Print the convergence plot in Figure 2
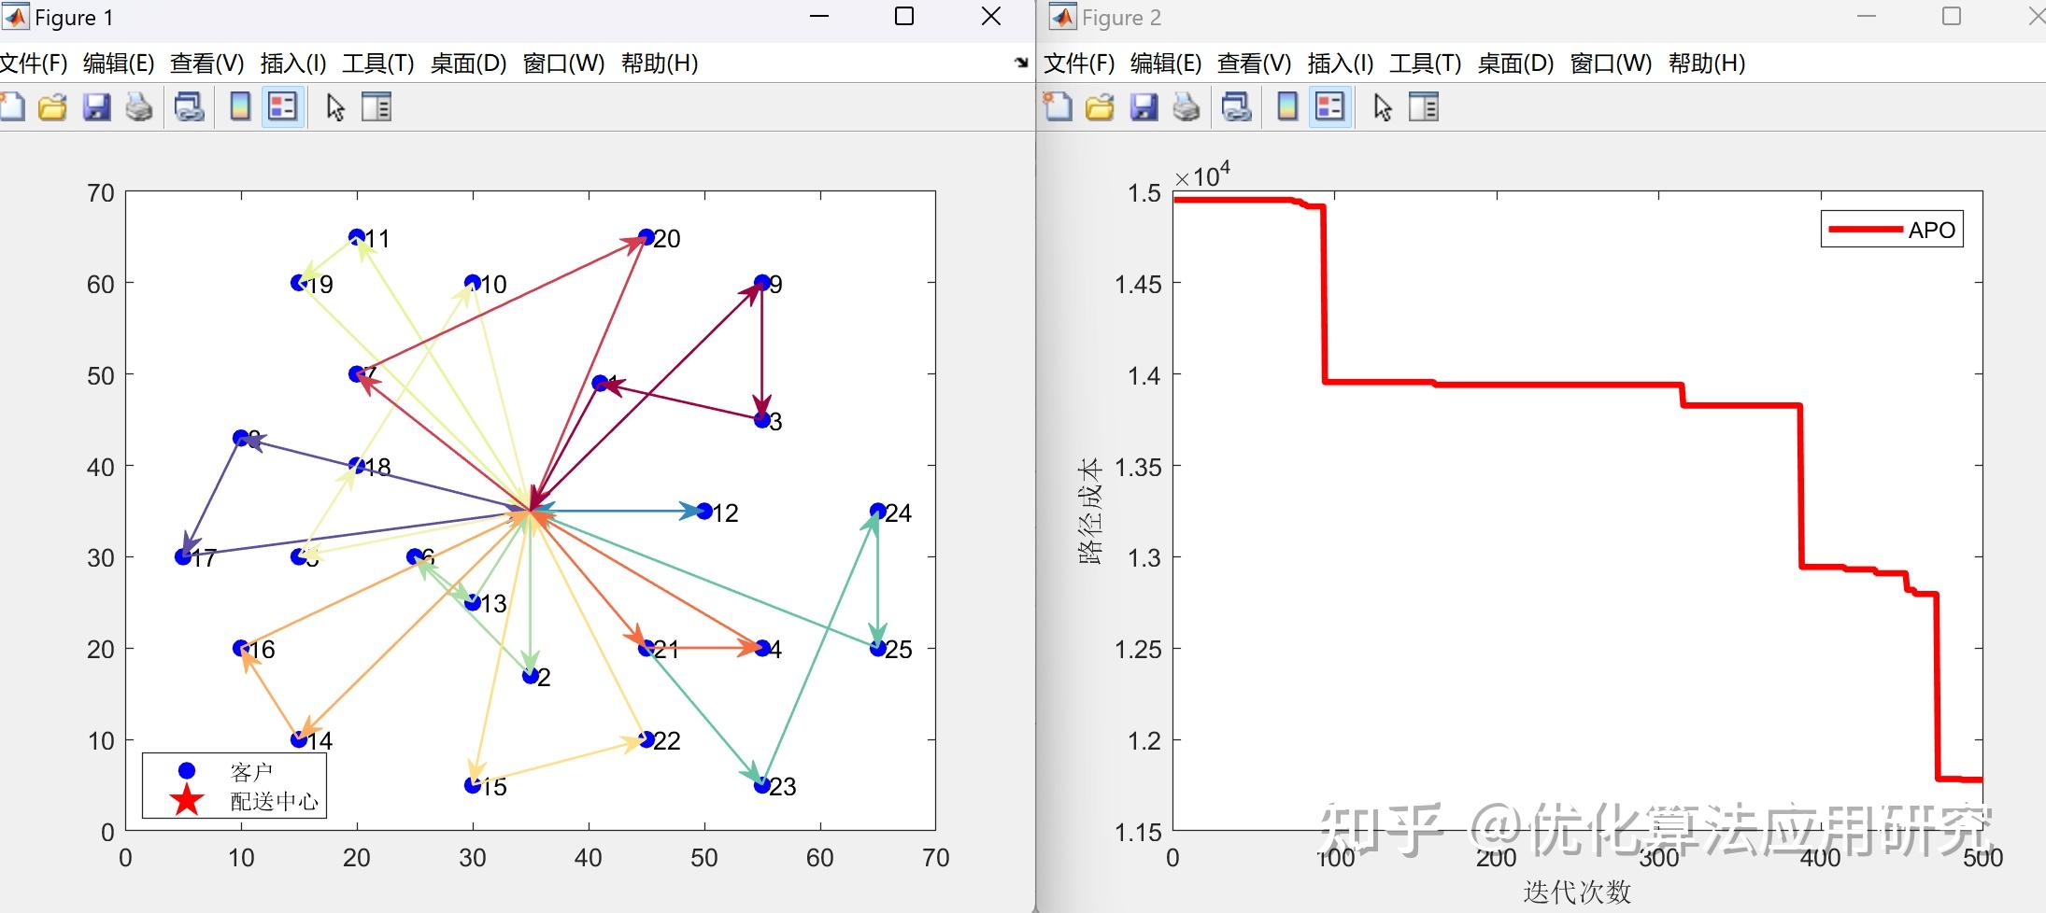Screen dimensions: 2046x913 pyautogui.click(x=1186, y=106)
